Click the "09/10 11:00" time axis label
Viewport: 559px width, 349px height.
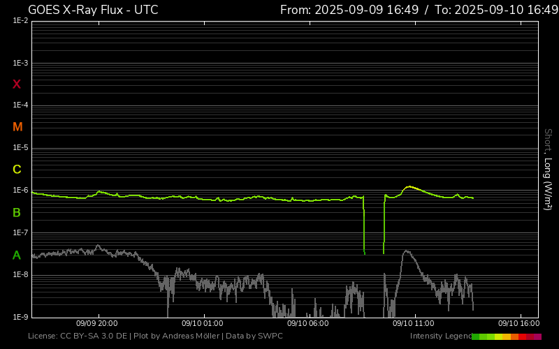(x=414, y=323)
